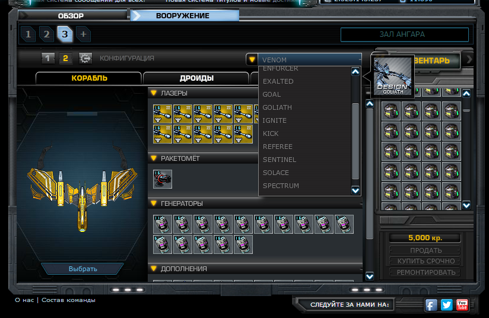Viewport: 489px width, 318px height.
Task: Click inventory scroll up arrow
Action: pyautogui.click(x=466, y=94)
